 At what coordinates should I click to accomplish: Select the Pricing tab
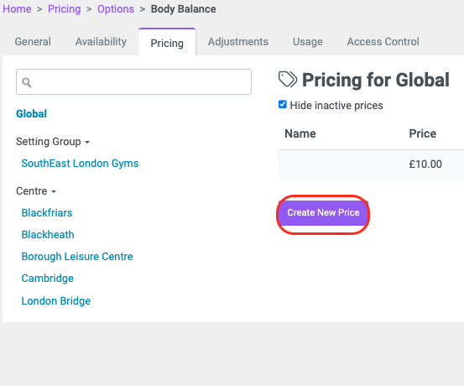(167, 43)
